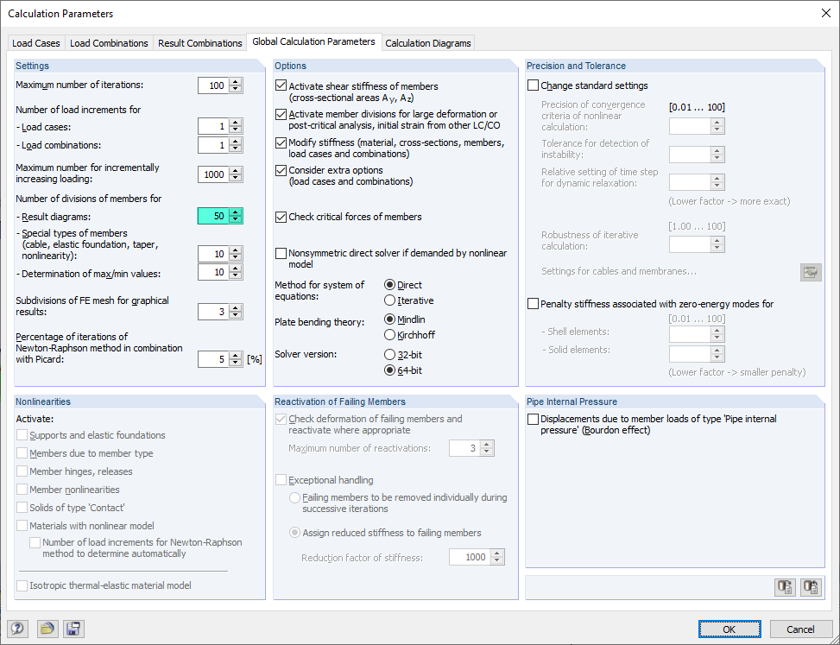Choose Kirchhoff plate bending theory
840x645 pixels.
coord(389,334)
